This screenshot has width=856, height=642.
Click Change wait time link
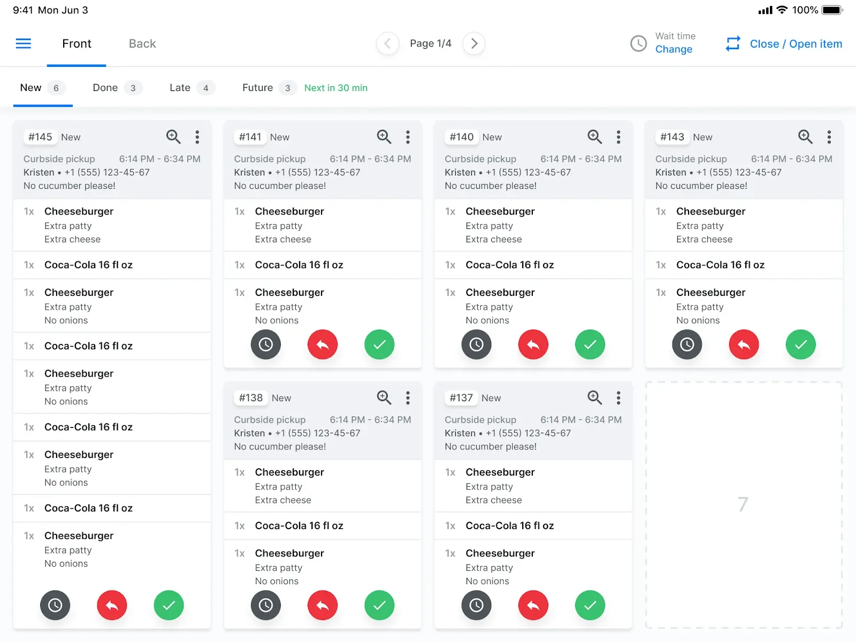[x=674, y=49]
